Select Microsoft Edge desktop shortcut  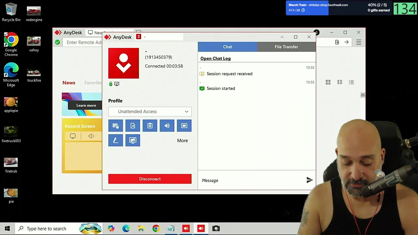(11, 75)
